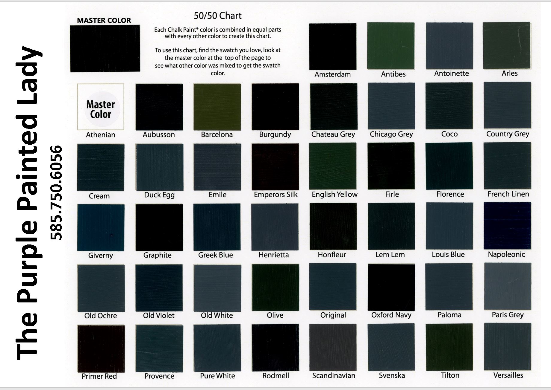Select the Louis Blue swatch

(449, 226)
